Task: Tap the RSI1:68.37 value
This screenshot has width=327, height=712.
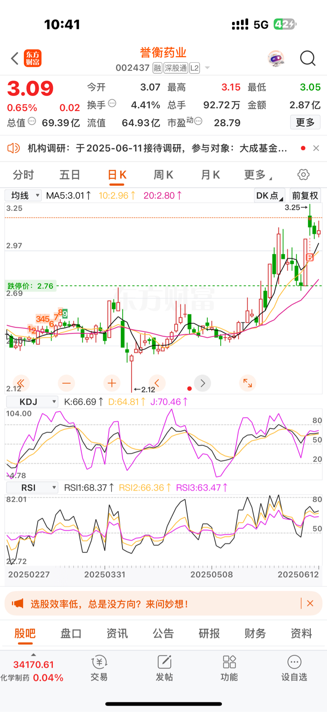Action: tap(89, 488)
